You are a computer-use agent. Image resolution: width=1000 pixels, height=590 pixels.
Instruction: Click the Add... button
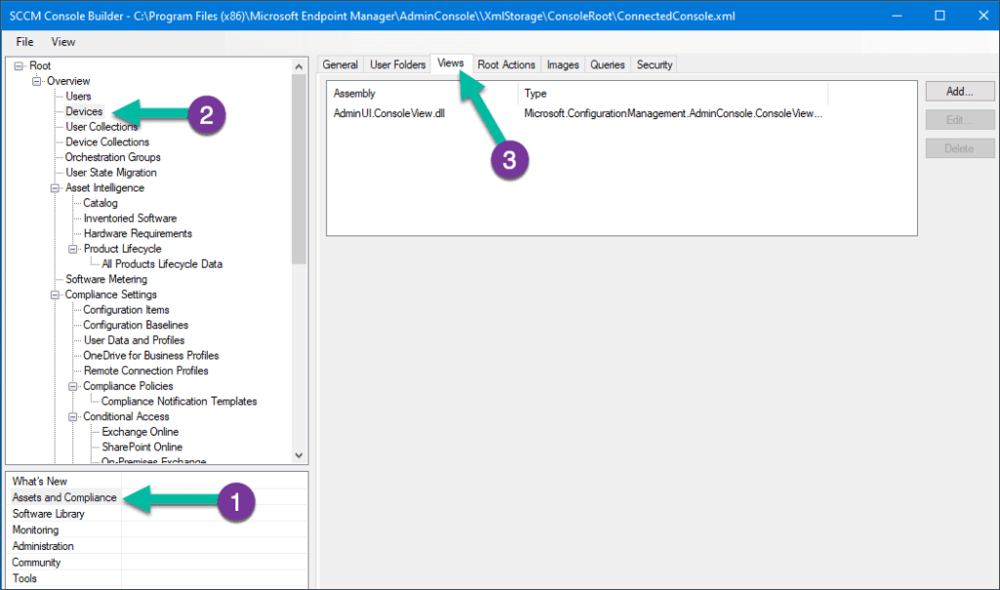tap(960, 91)
